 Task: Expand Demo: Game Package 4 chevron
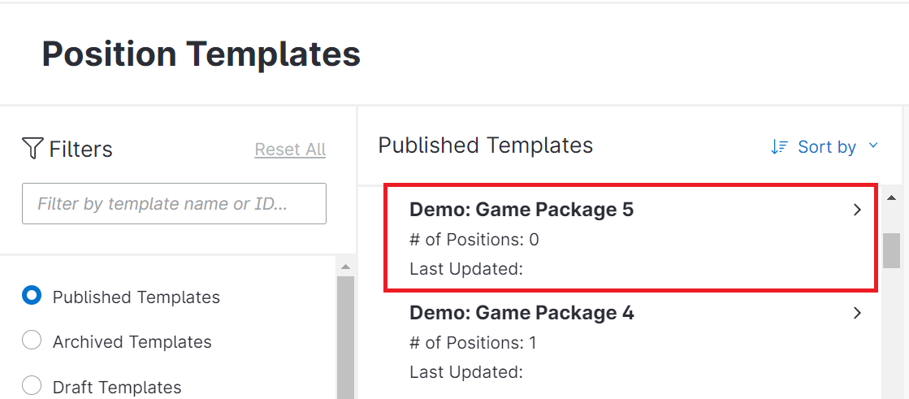click(x=857, y=313)
